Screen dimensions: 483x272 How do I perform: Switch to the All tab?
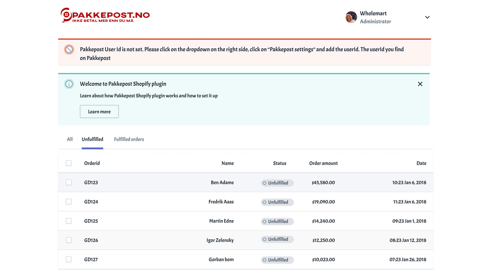point(70,139)
